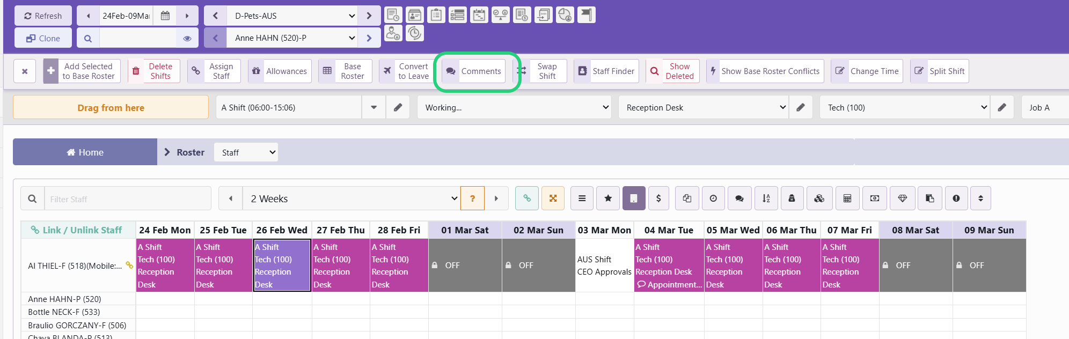This screenshot has height=339, width=1069.
Task: Toggle the eye visibility icon beside search
Action: tap(187, 38)
